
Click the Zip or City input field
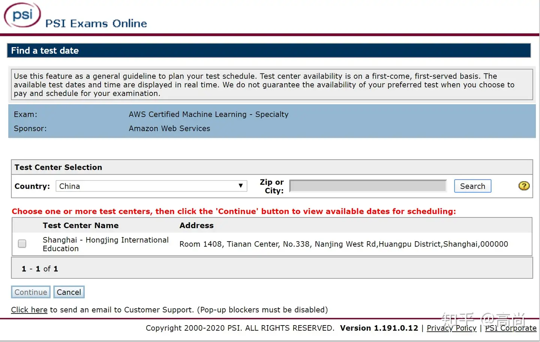[x=368, y=186]
